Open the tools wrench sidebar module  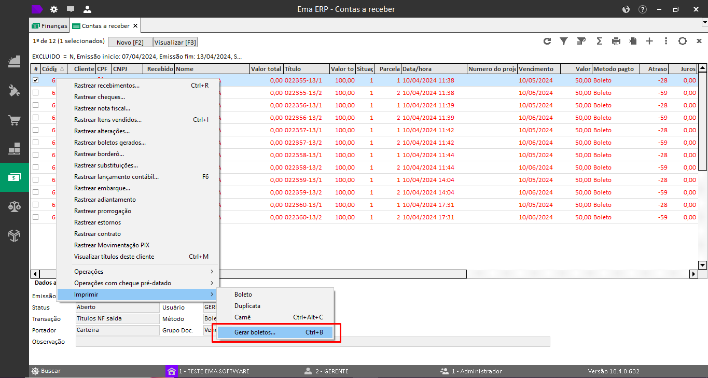point(15,91)
